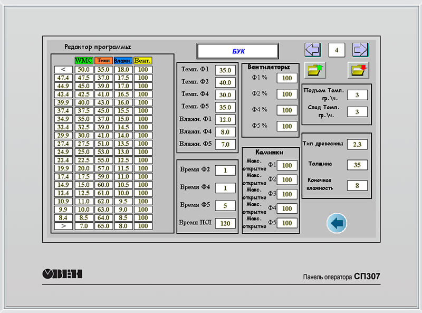The height and width of the screenshot is (313, 422).
Task: Select the Время П/Л field showing 120
Action: [225, 223]
